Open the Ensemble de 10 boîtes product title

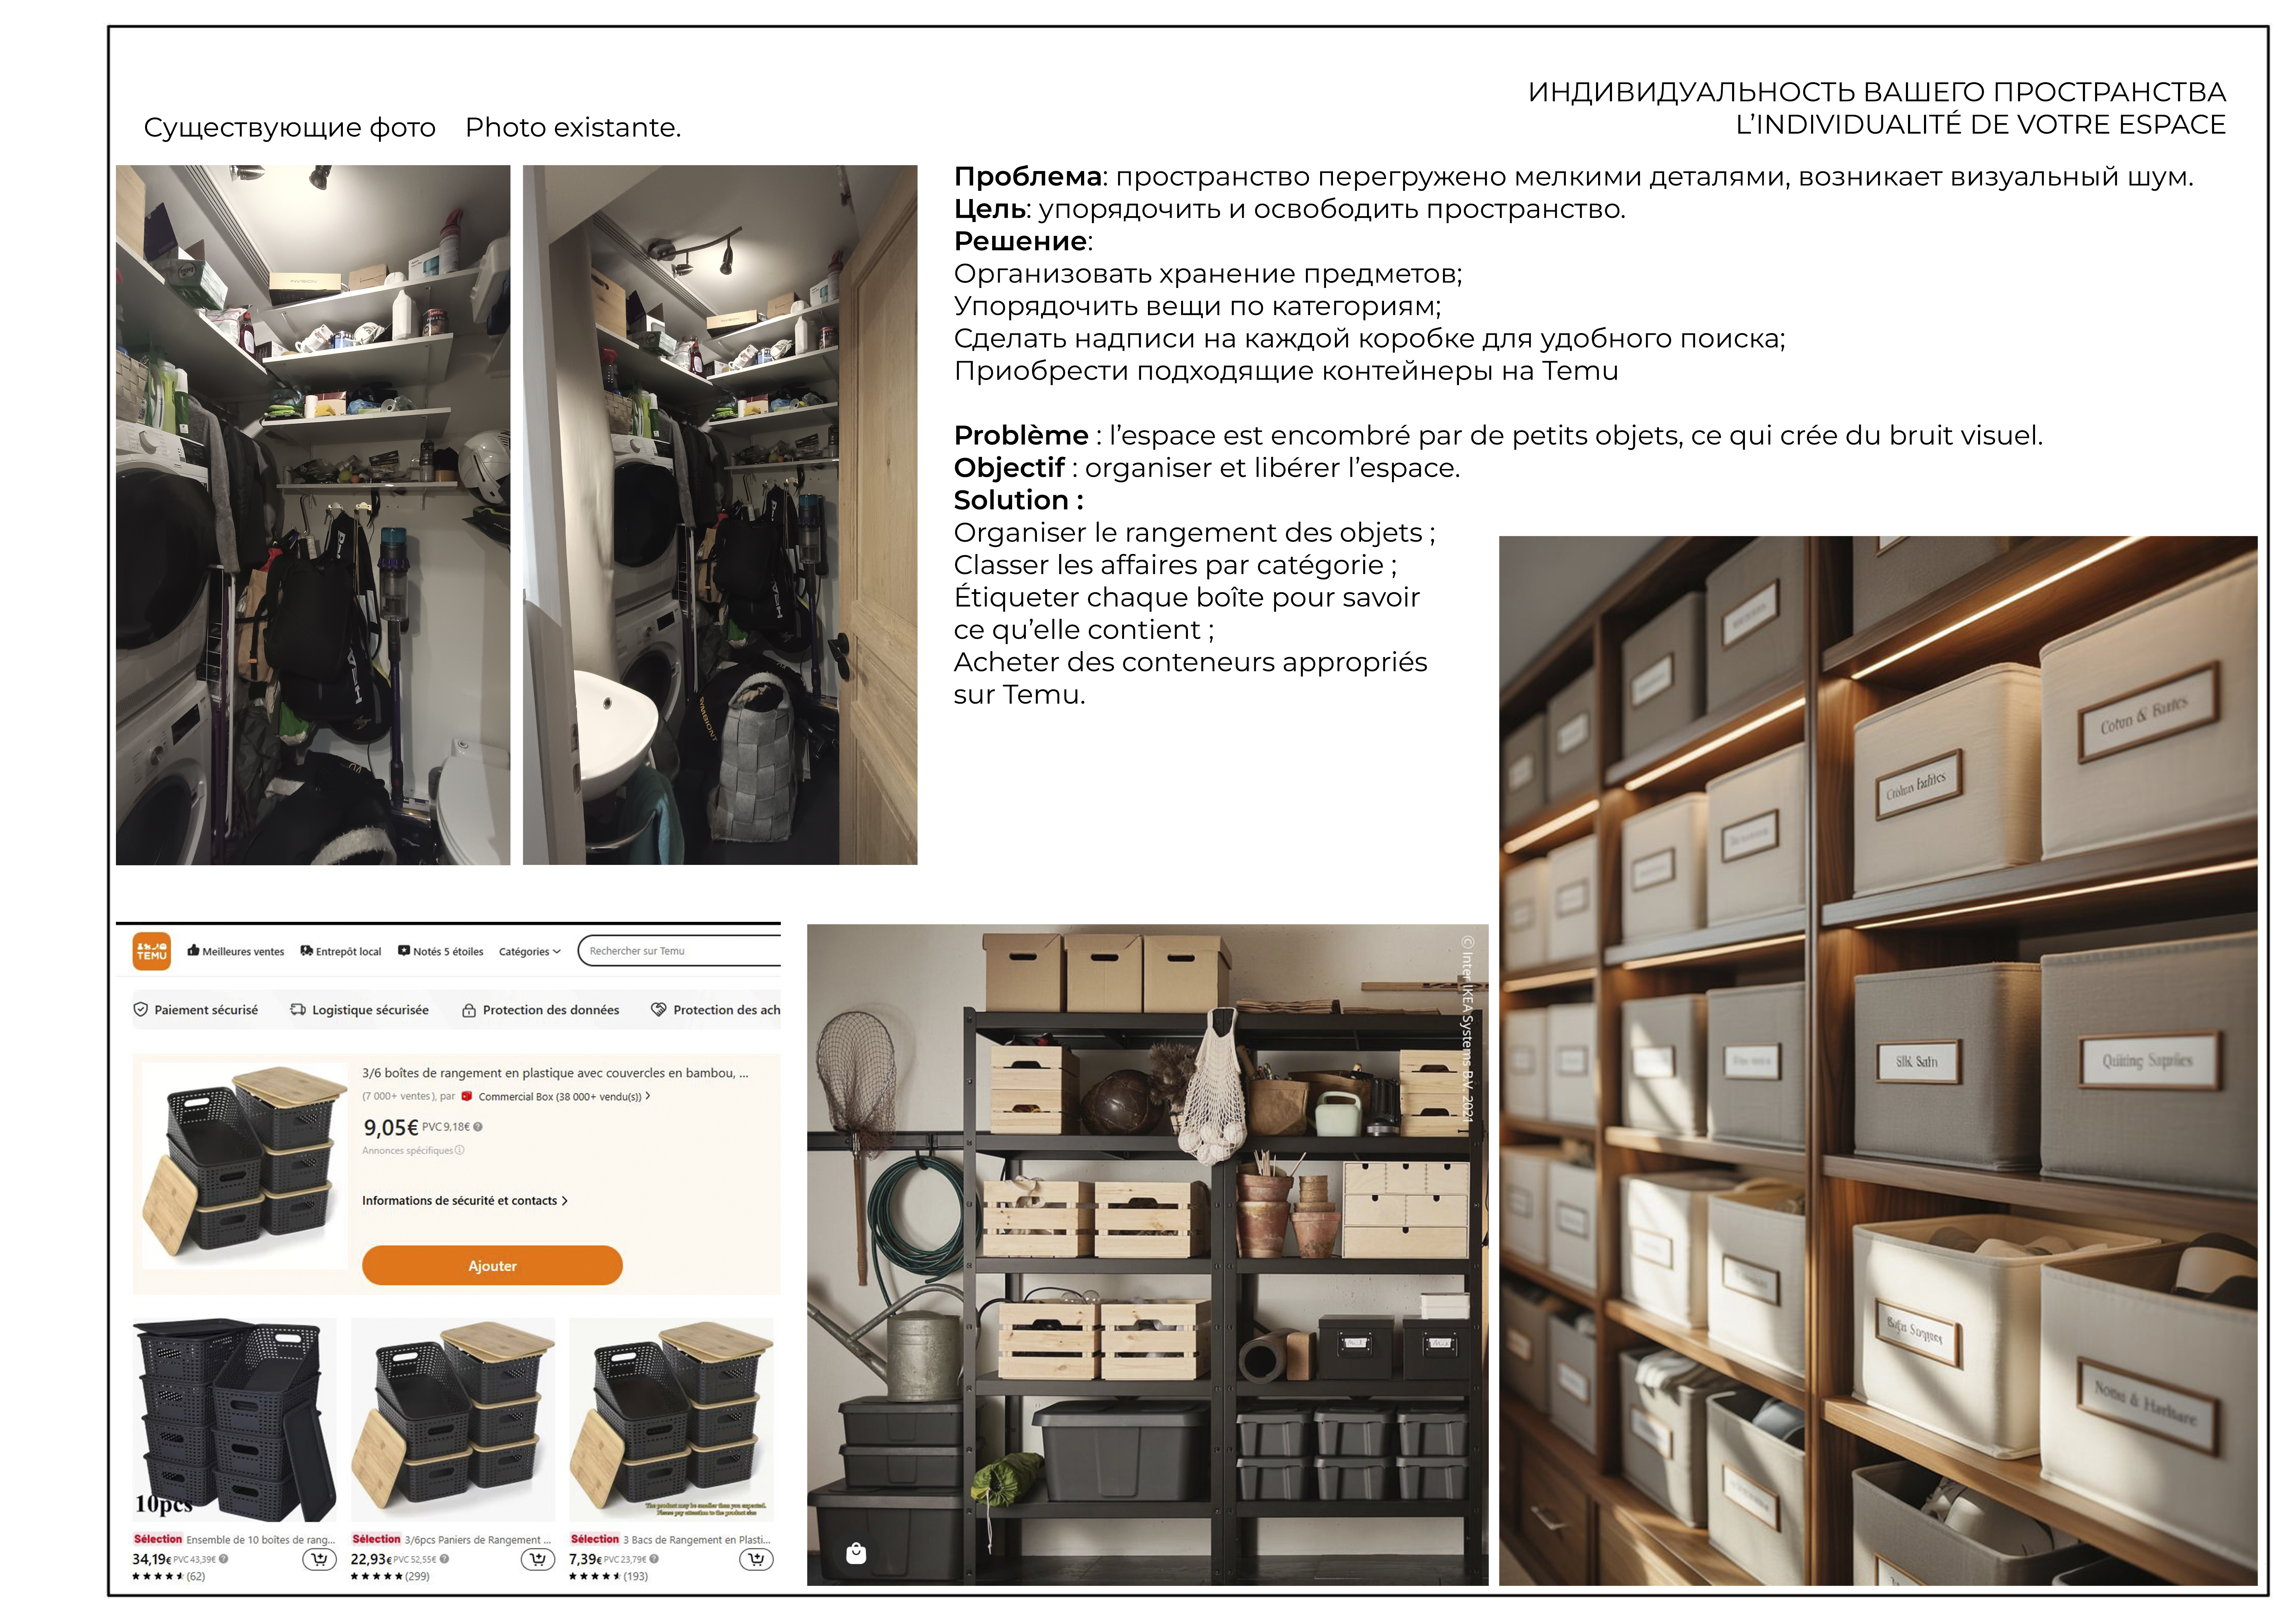pyautogui.click(x=261, y=1540)
